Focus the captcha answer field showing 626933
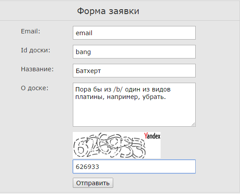Image resolution: width=240 pixels, height=194 pixels. coord(134,167)
